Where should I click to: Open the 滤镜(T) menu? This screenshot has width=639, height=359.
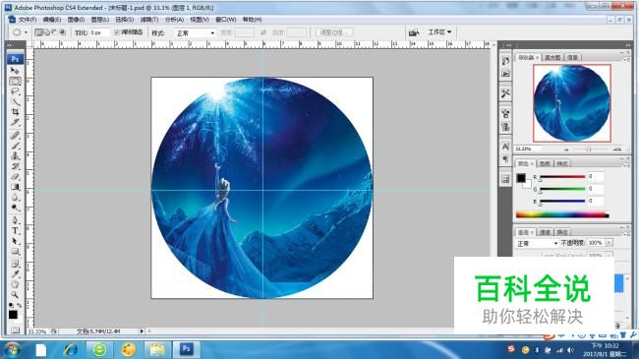(x=149, y=20)
